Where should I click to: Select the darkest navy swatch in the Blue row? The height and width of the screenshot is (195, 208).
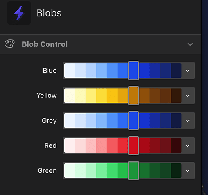tap(176, 71)
